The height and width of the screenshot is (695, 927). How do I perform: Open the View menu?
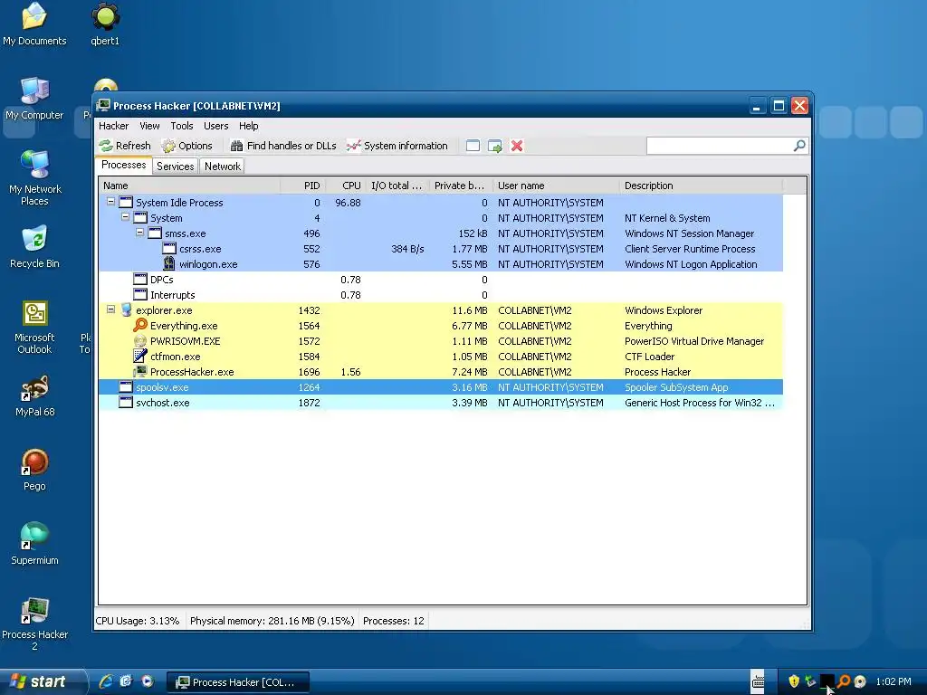[x=149, y=126]
